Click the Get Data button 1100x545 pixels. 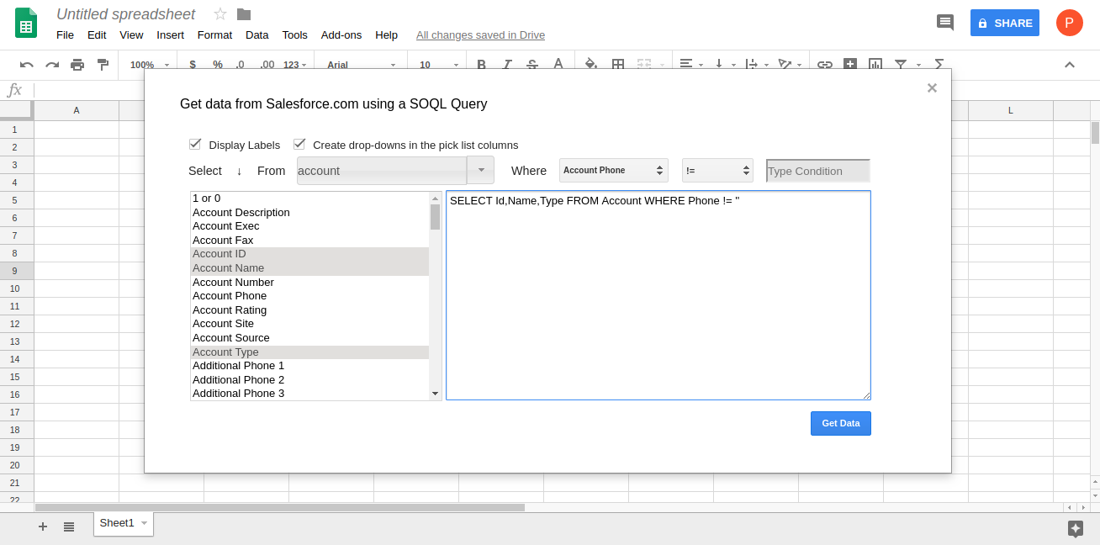(840, 423)
